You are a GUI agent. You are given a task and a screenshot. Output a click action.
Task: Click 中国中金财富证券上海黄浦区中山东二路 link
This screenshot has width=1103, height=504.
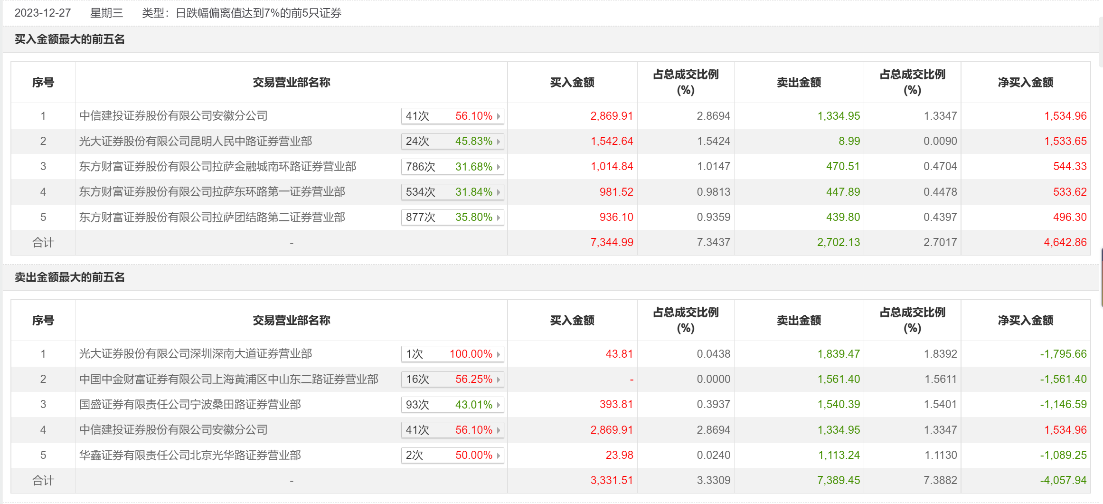pyautogui.click(x=228, y=379)
